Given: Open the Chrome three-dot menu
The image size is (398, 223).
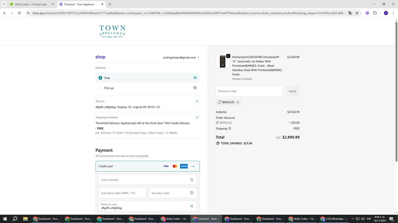Looking at the screenshot, I should 393,13.
